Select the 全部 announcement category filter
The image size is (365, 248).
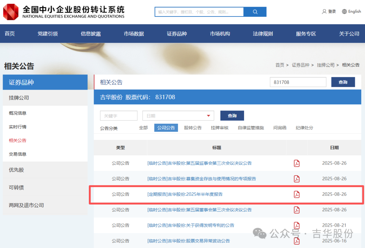pyautogui.click(x=143, y=128)
